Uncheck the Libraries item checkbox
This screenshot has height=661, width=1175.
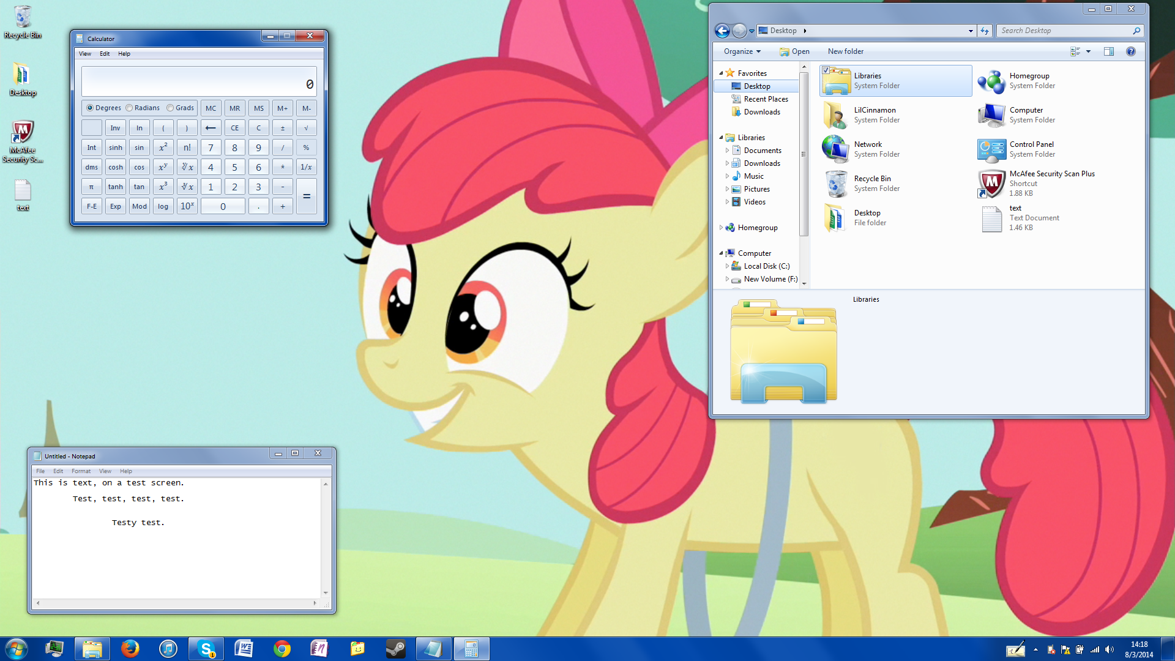(x=826, y=70)
